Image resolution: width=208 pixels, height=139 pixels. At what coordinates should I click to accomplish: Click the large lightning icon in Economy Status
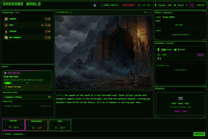158,50
